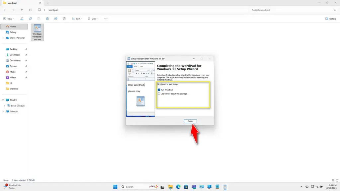Expand the Sort options dropdown
Viewport: 340px width, 191px height.
click(x=77, y=19)
